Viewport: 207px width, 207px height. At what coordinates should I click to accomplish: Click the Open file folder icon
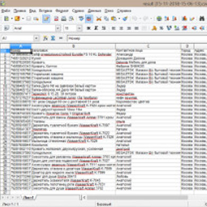[x=17, y=19]
